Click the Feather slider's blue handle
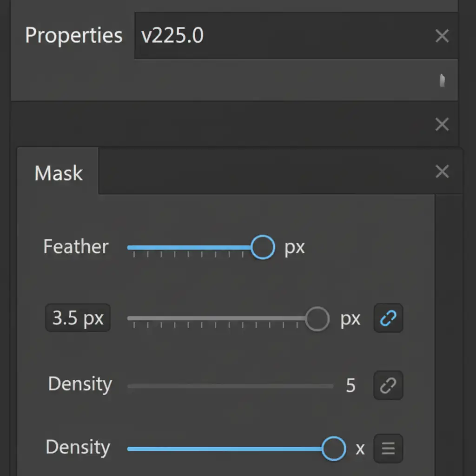Viewport: 476px width, 476px height. tap(263, 247)
